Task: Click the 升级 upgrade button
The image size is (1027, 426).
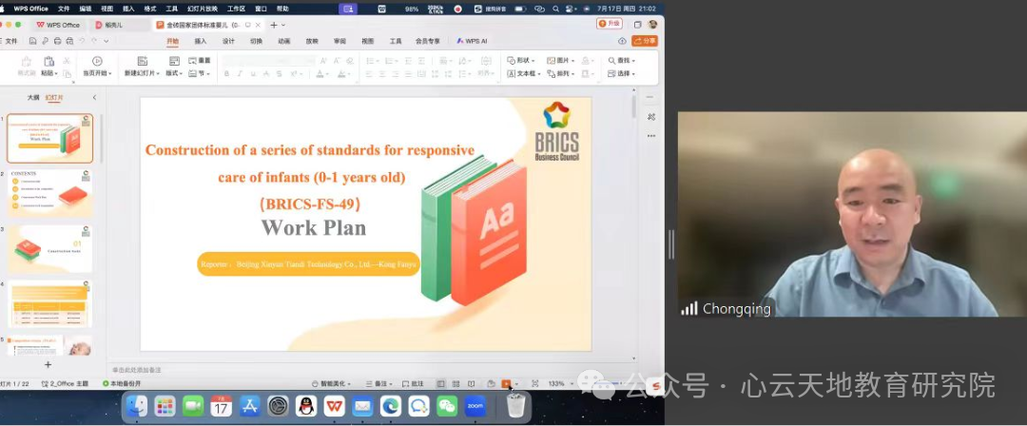Action: pyautogui.click(x=610, y=24)
